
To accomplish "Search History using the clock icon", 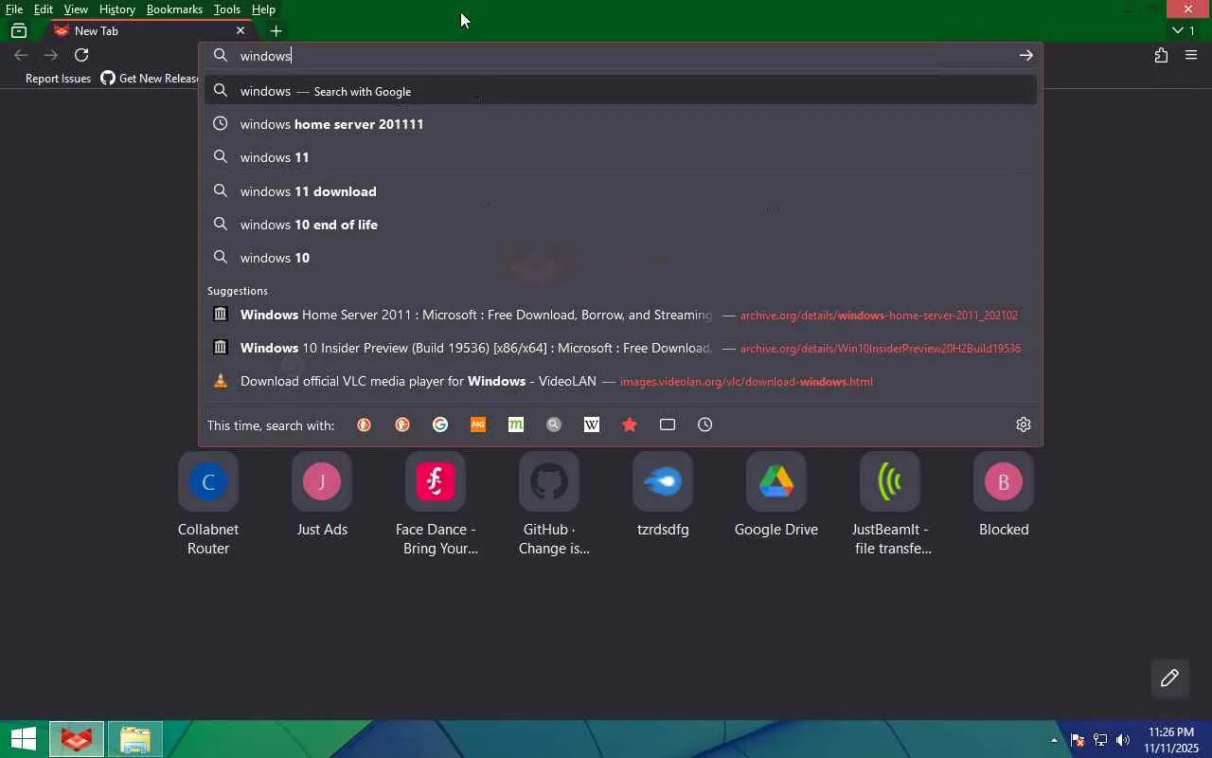I will pyautogui.click(x=705, y=424).
